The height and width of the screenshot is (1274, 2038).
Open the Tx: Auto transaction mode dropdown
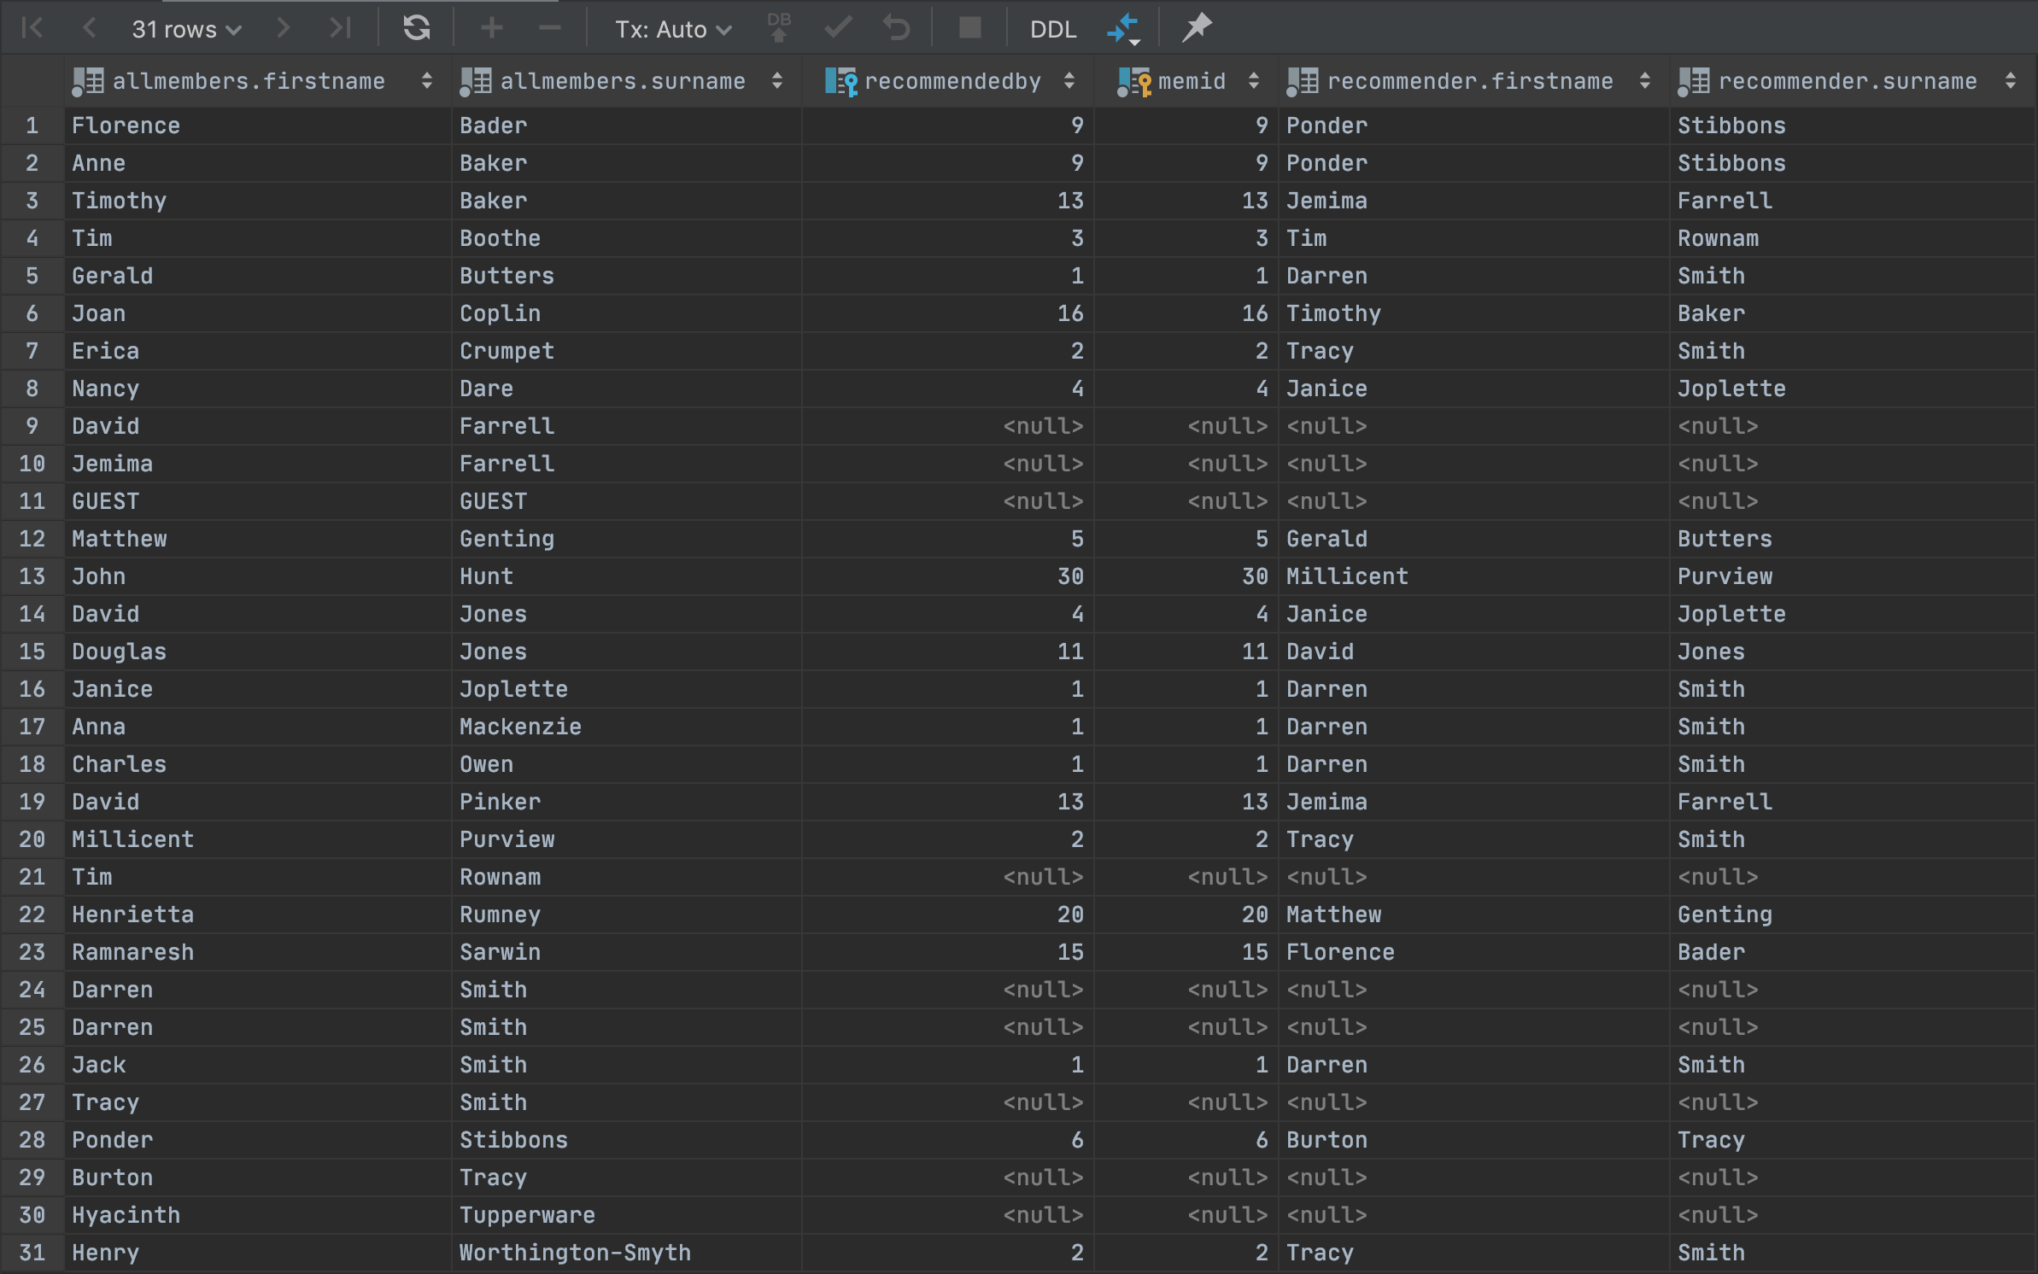673,29
